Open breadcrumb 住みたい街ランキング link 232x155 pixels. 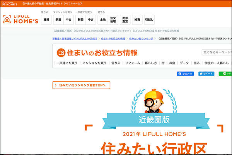[x=141, y=39]
